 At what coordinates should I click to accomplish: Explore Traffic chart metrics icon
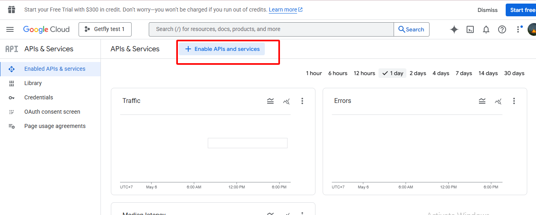286,101
